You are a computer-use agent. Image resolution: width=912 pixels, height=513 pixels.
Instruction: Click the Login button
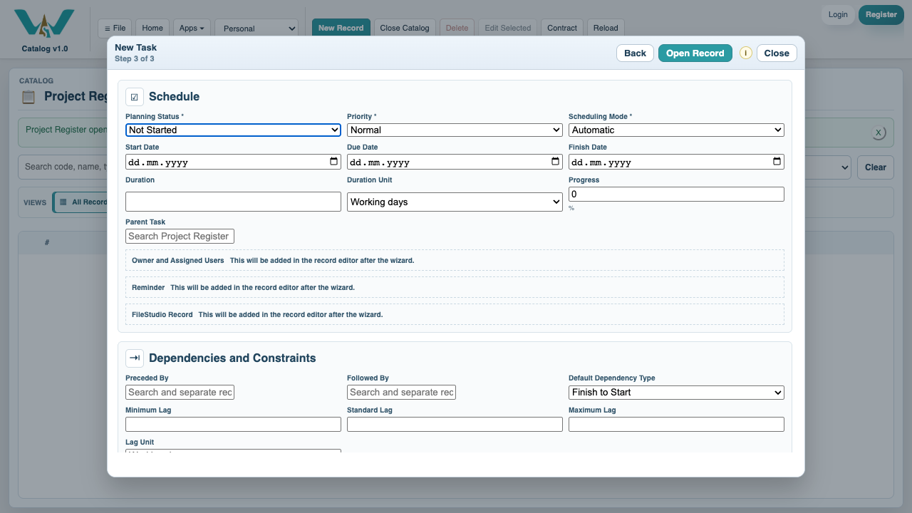point(838,14)
